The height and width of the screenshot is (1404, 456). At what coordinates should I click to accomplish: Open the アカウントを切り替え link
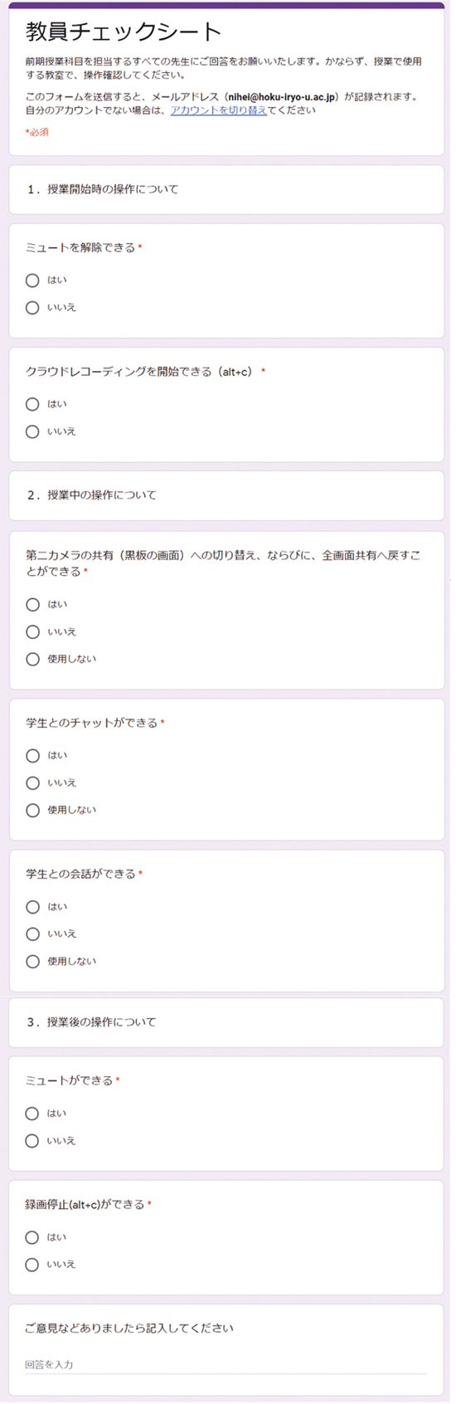pos(219,110)
